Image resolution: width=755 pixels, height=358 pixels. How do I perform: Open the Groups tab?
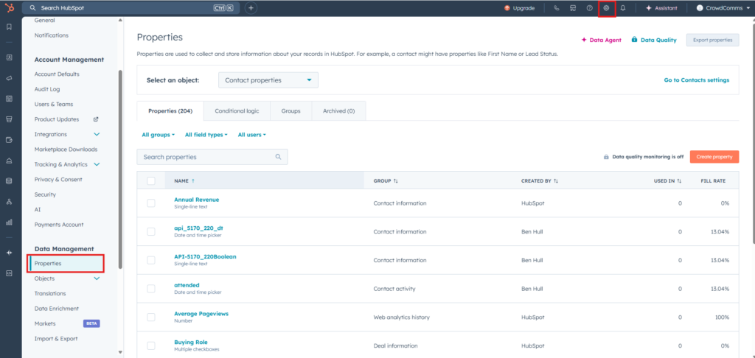pos(290,111)
